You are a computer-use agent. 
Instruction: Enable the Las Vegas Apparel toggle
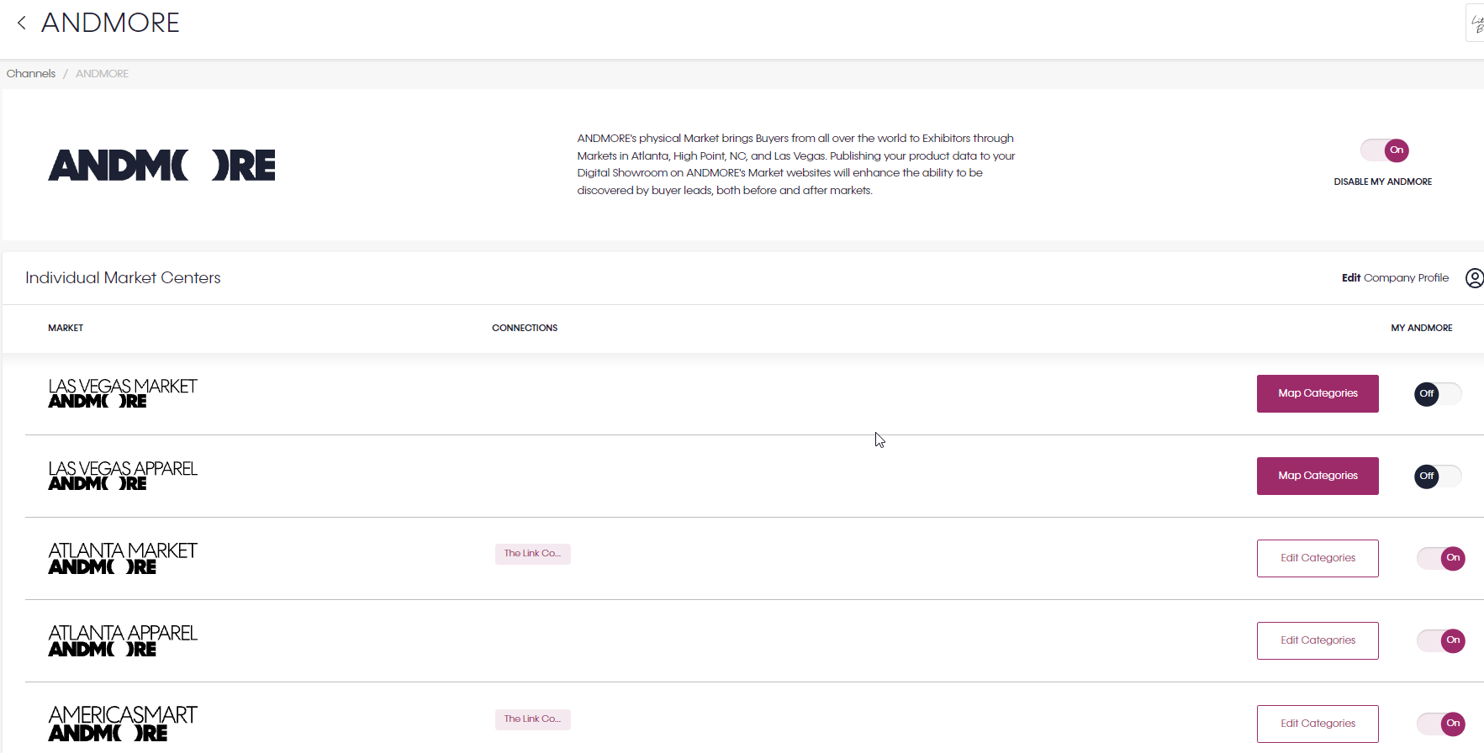(1438, 477)
